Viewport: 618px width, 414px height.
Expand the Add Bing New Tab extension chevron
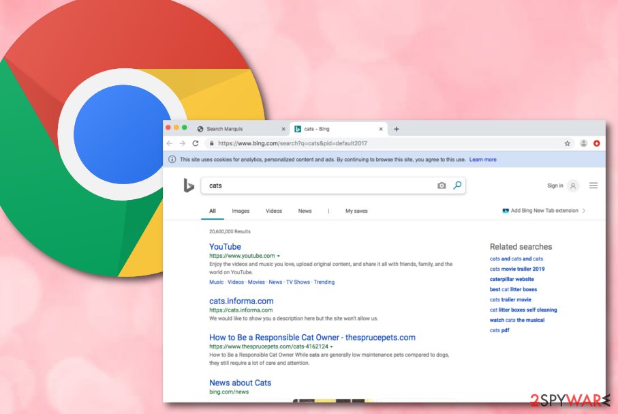tap(584, 211)
